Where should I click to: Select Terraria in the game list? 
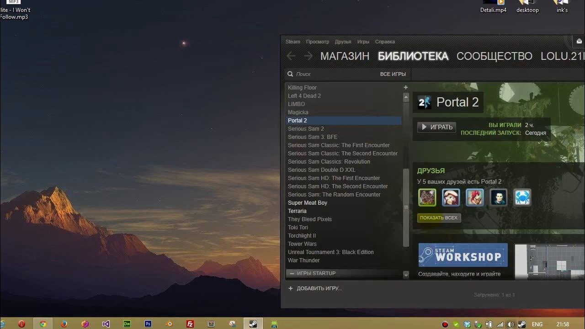297,211
